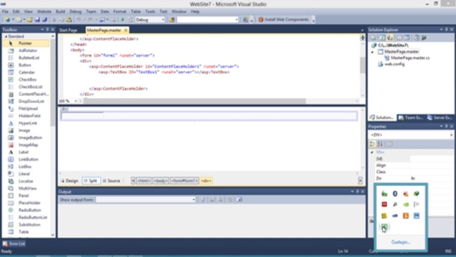This screenshot has height=257, width=456.
Task: Open the Show output from dropdown
Action: coord(194,200)
